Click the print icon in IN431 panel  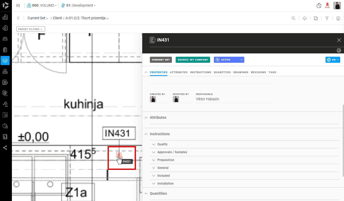click(x=339, y=50)
